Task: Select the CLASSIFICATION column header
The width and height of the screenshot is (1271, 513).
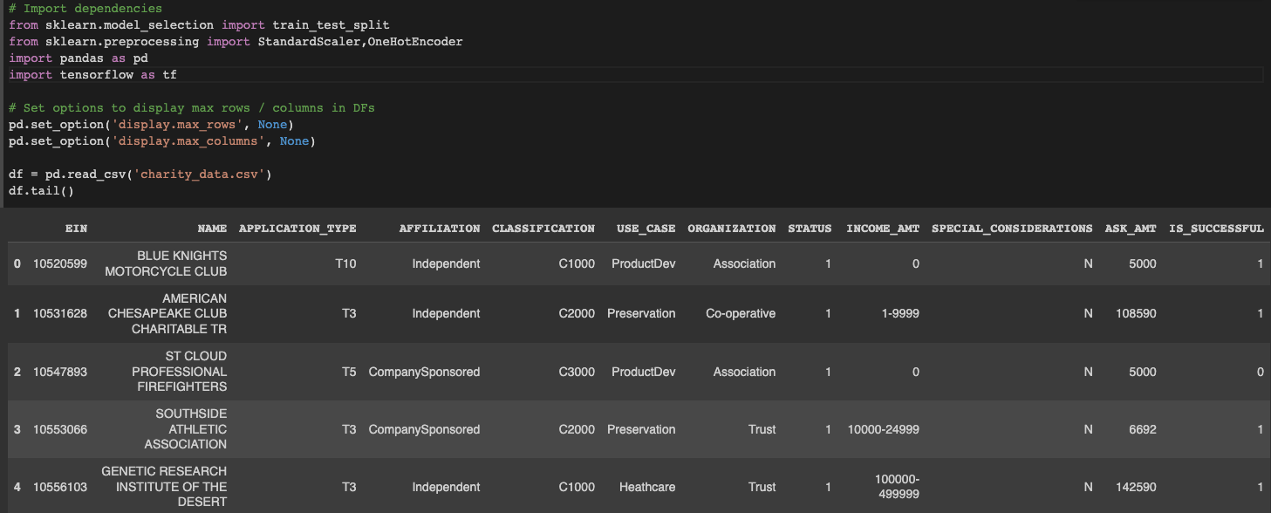Action: [x=543, y=229]
